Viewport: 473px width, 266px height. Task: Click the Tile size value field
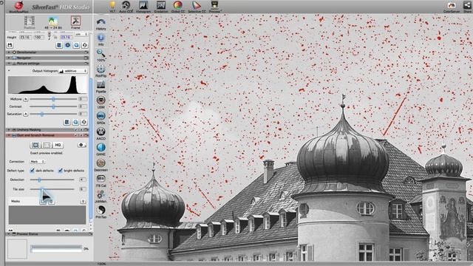coord(83,189)
